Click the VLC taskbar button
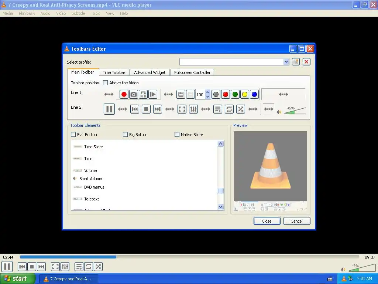 pos(68,279)
